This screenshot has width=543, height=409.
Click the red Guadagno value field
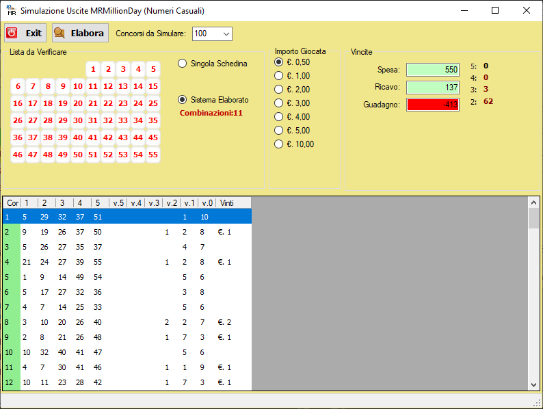click(x=433, y=105)
